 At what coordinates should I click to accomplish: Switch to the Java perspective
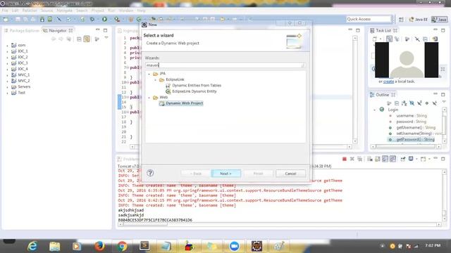point(439,20)
